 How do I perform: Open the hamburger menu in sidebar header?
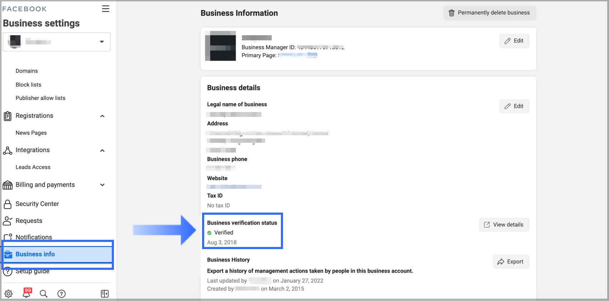pyautogui.click(x=105, y=9)
